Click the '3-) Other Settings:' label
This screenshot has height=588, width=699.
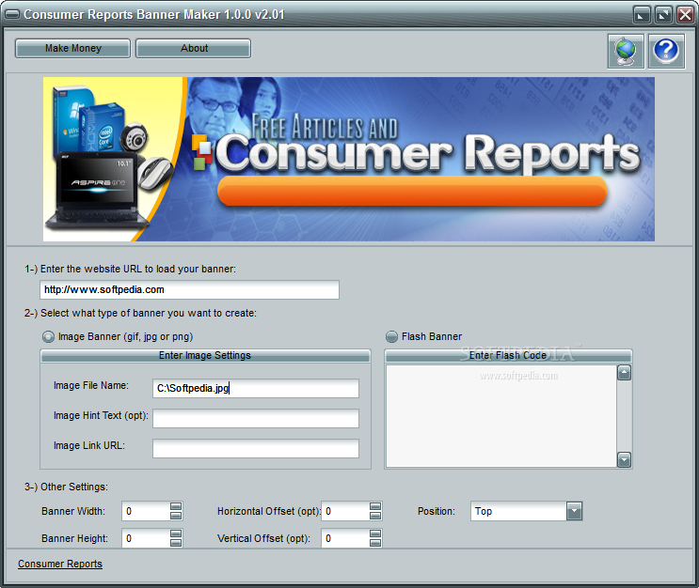(x=66, y=487)
